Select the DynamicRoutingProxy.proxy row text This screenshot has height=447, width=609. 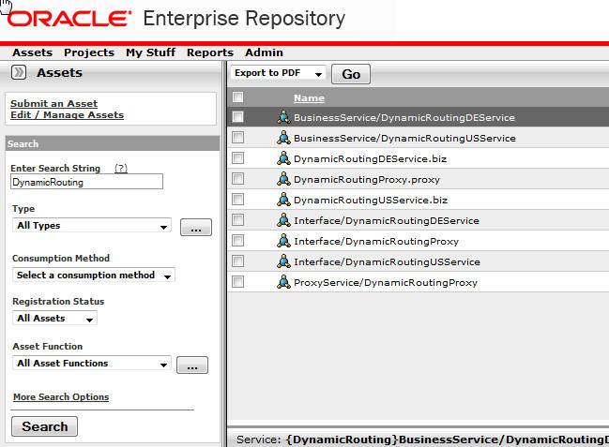pyautogui.click(x=367, y=180)
